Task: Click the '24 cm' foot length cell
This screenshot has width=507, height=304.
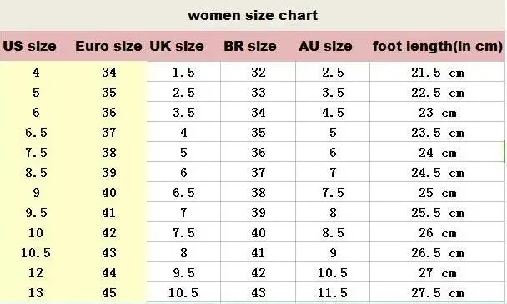Action: pyautogui.click(x=438, y=153)
